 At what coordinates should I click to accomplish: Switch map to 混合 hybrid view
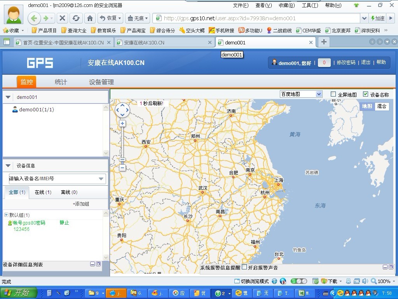pyautogui.click(x=382, y=106)
